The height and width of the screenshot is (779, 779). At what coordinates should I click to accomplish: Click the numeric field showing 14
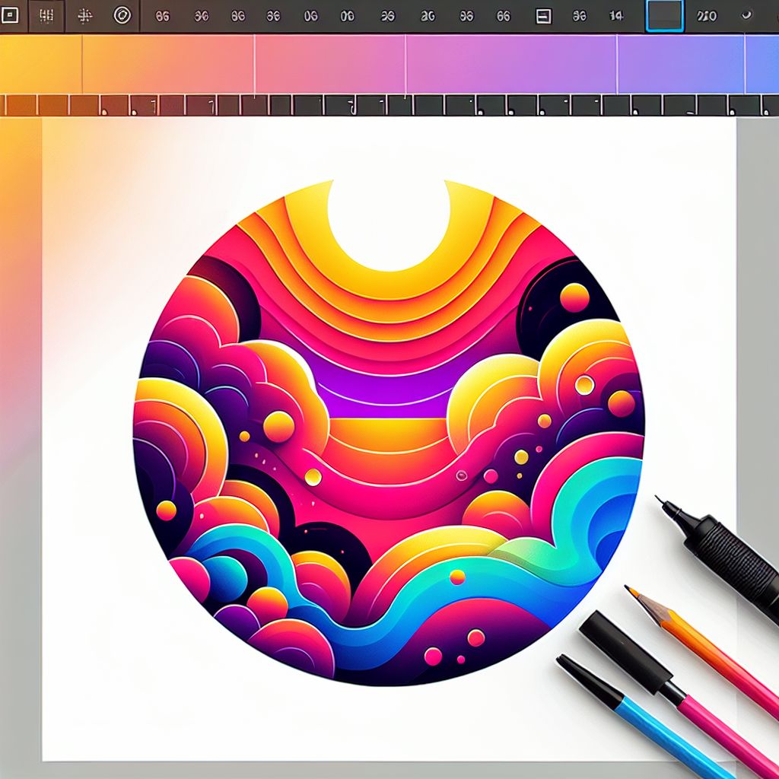616,16
